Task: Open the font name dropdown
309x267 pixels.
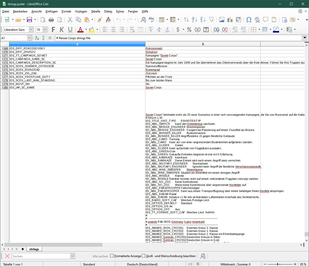Action: pos(31,30)
